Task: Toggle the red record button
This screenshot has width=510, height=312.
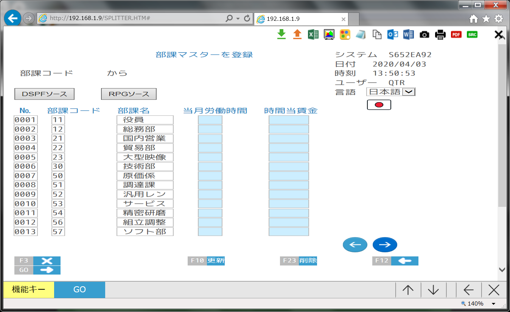Action: pos(379,105)
